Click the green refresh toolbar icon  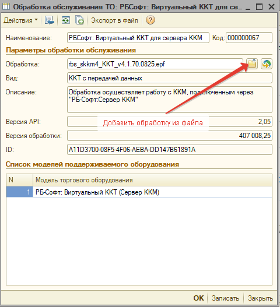pos(66,20)
